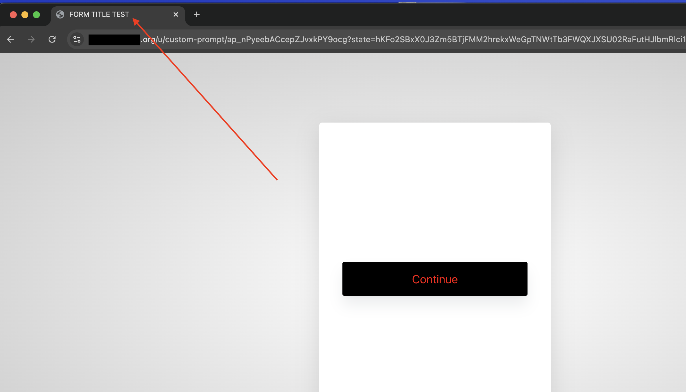The height and width of the screenshot is (392, 686).
Task: Click the red Continue label
Action: click(x=435, y=279)
